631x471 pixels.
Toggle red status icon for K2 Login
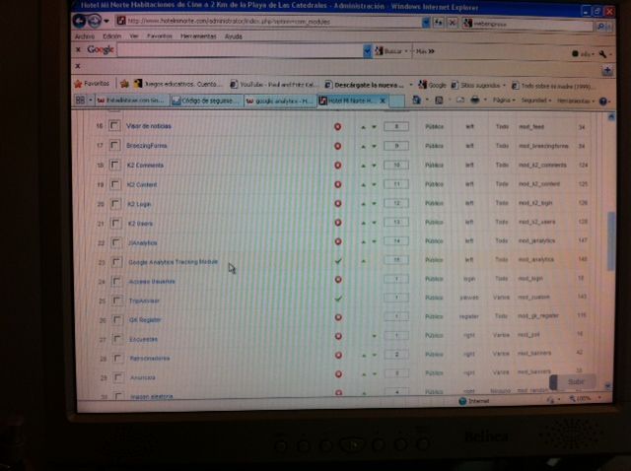[338, 204]
